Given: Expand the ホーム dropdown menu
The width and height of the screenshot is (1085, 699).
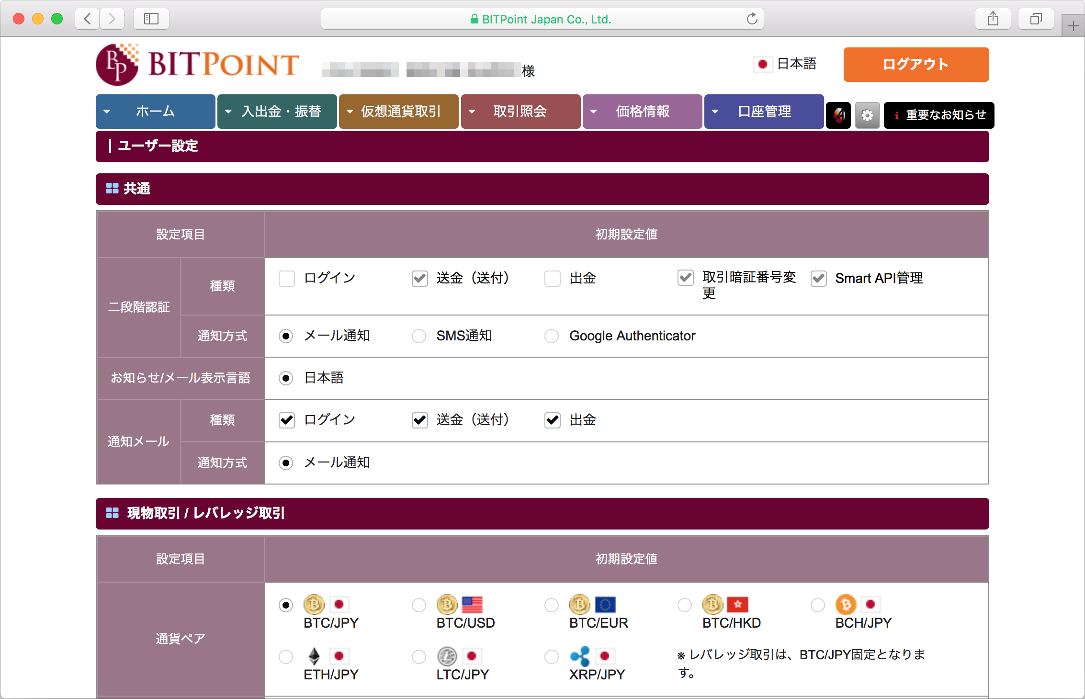Looking at the screenshot, I should coord(155,112).
